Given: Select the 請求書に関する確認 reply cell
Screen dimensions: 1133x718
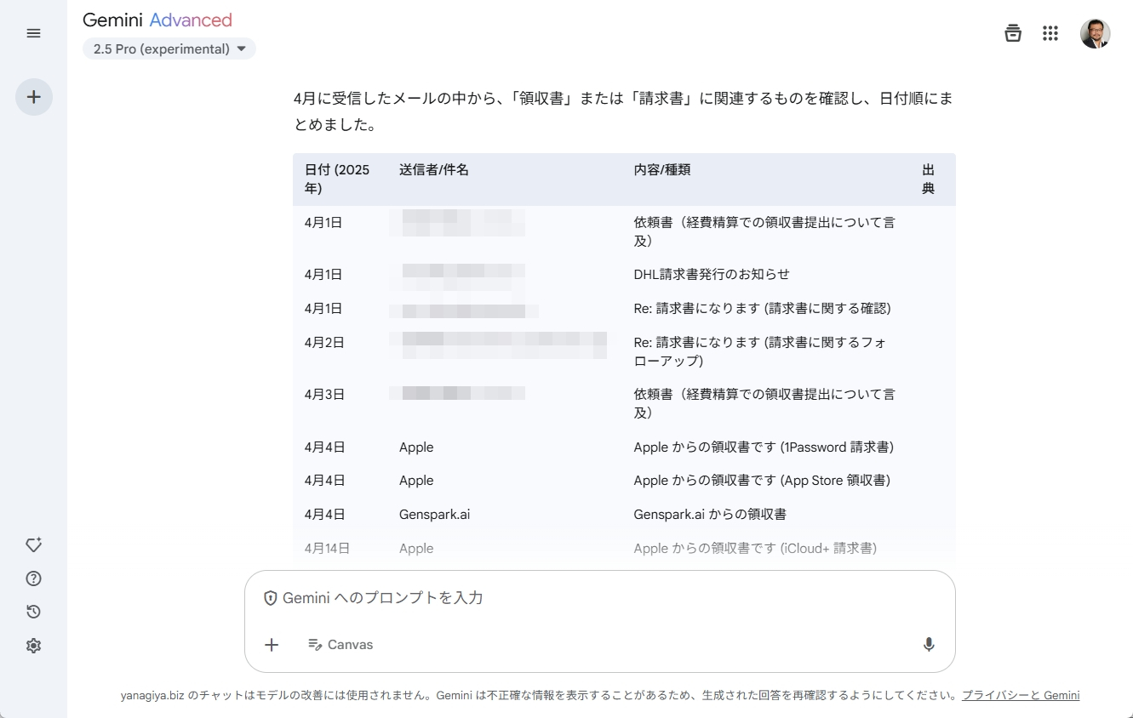Looking at the screenshot, I should point(763,308).
